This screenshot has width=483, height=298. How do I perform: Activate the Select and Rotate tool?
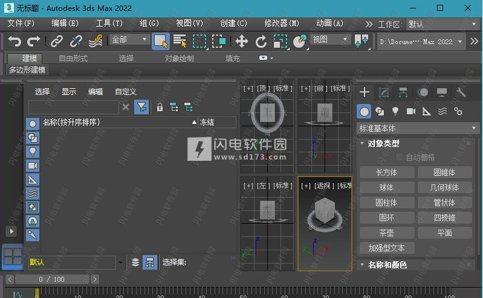point(261,41)
